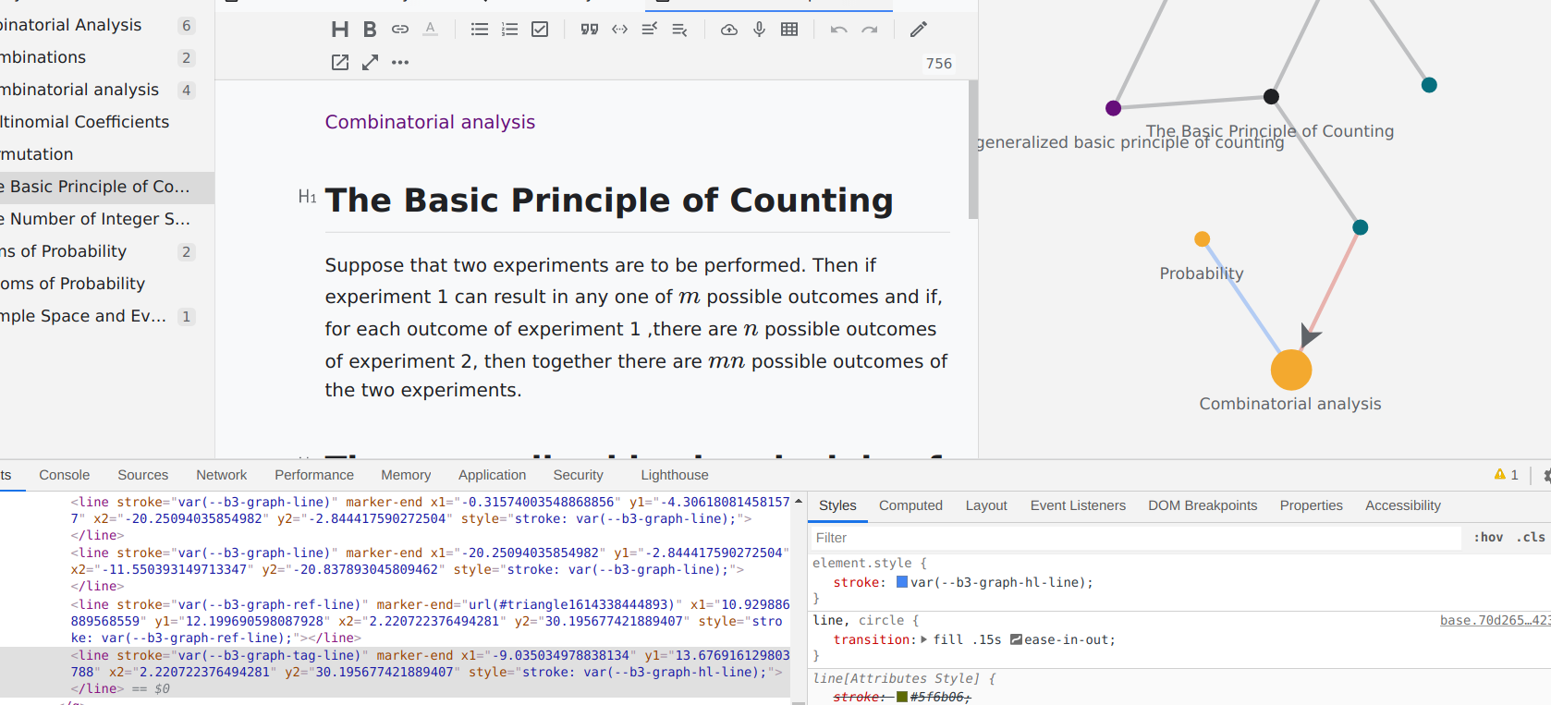1551x705 pixels.
Task: Open the ease-in-out timing function editor
Action: tap(1016, 639)
